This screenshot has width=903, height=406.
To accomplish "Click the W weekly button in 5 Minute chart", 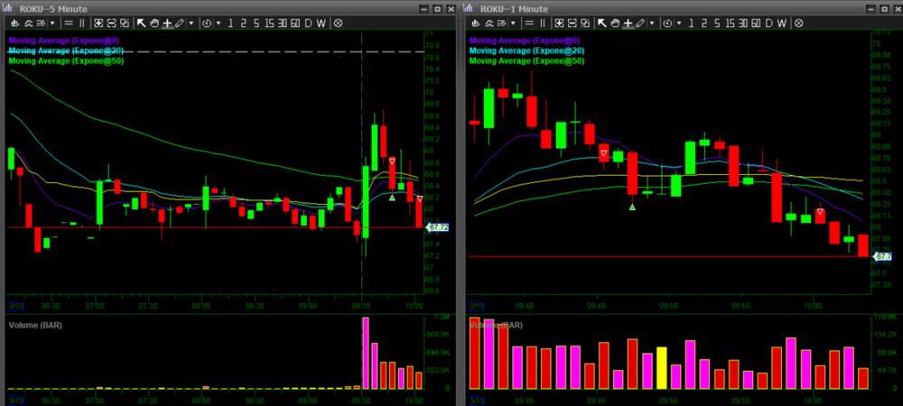I will [x=322, y=23].
